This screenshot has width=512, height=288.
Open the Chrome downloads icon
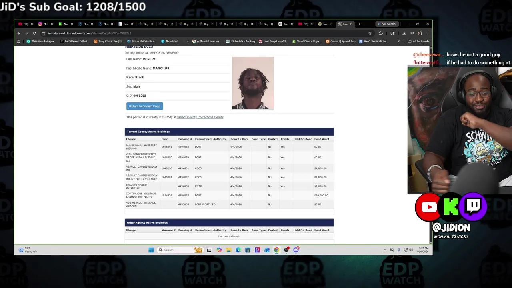tap(404, 33)
